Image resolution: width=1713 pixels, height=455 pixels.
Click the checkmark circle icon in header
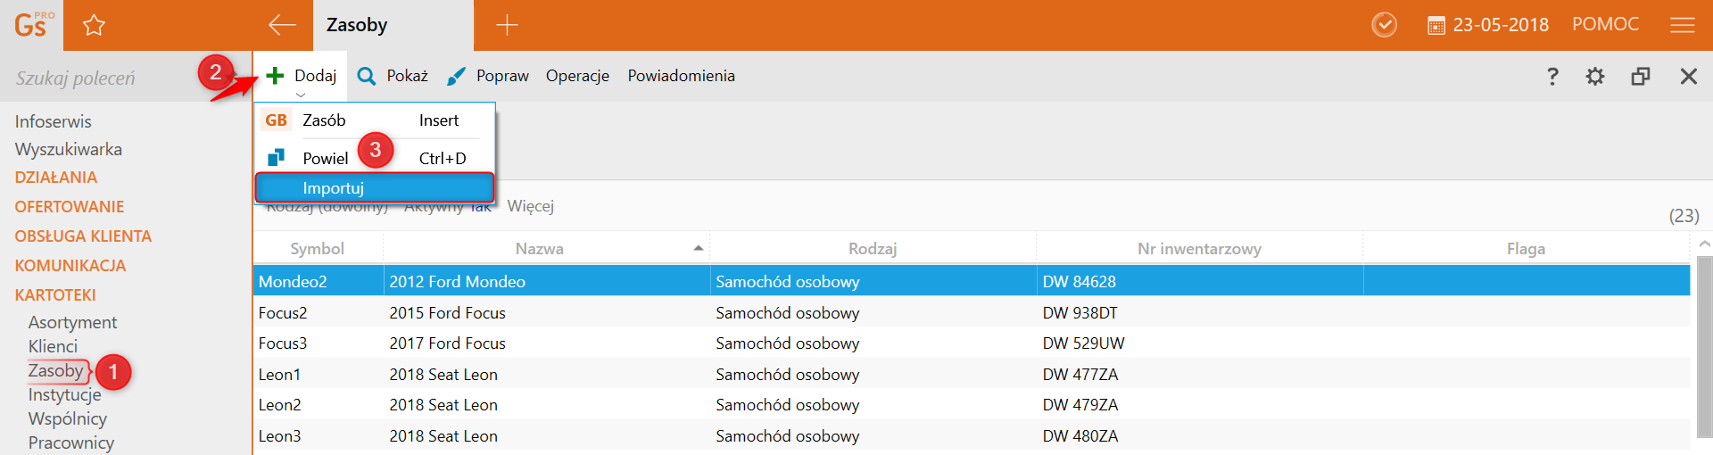tap(1384, 25)
